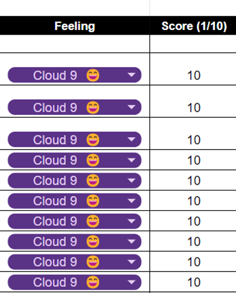
Task: Click the laughing emoji in fifth Cloud 9 chip
Action: tap(93, 181)
